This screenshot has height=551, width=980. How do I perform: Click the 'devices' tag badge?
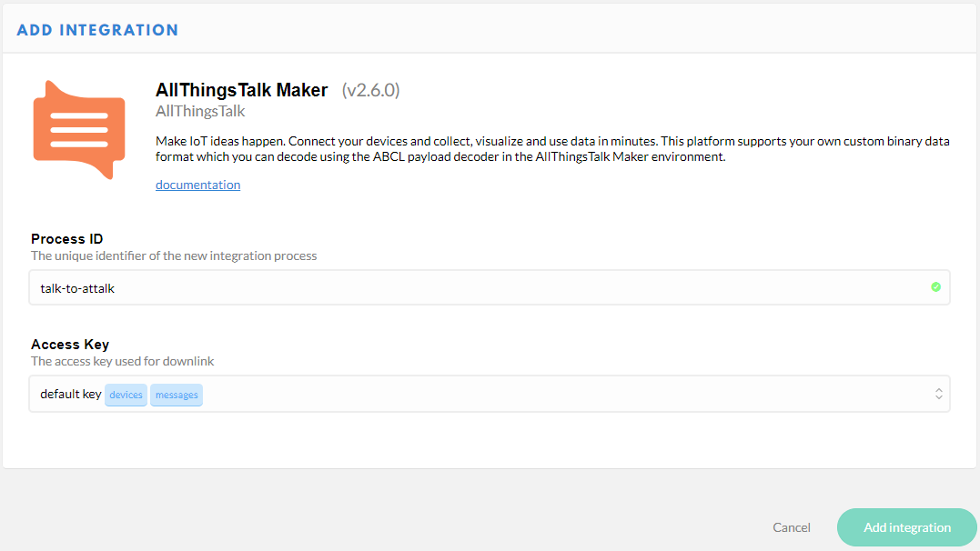tap(126, 395)
